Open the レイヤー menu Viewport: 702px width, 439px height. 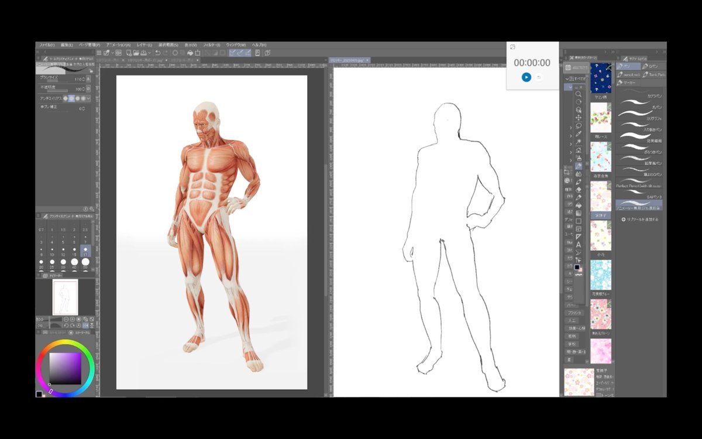pyautogui.click(x=144, y=45)
